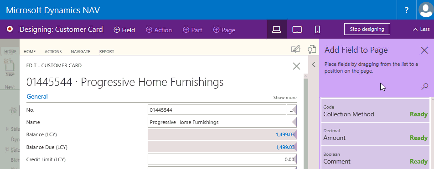Click the notes pencil icon
The height and width of the screenshot is (169, 434).
[x=295, y=50]
